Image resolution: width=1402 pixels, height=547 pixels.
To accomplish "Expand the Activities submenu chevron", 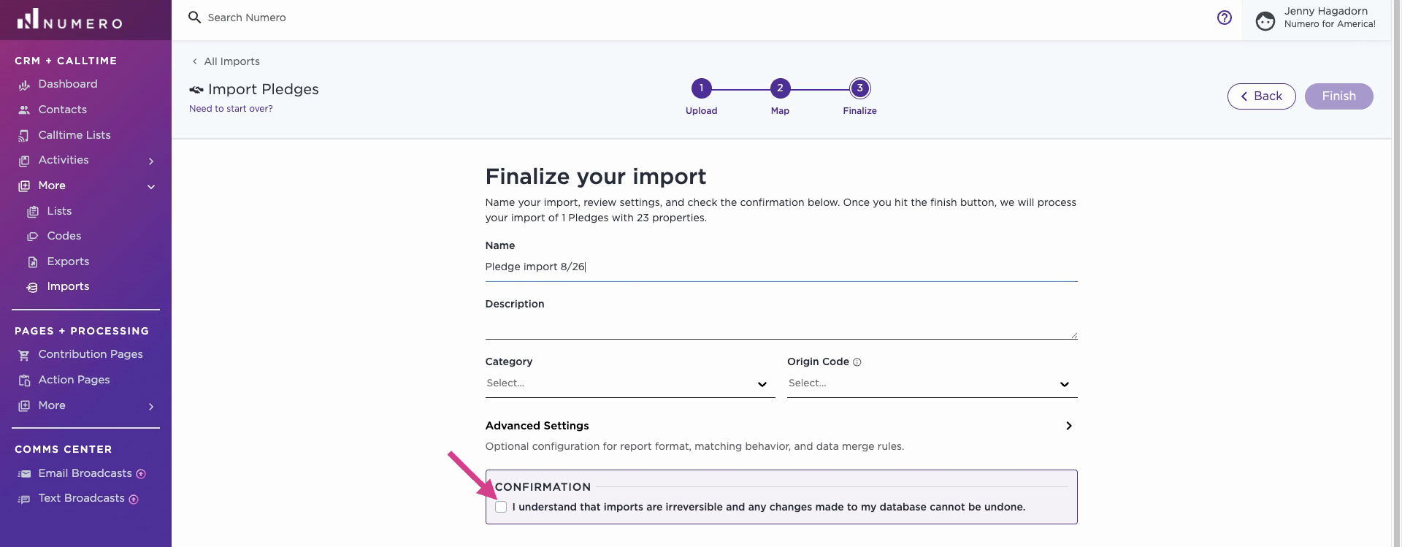I will click(x=151, y=161).
